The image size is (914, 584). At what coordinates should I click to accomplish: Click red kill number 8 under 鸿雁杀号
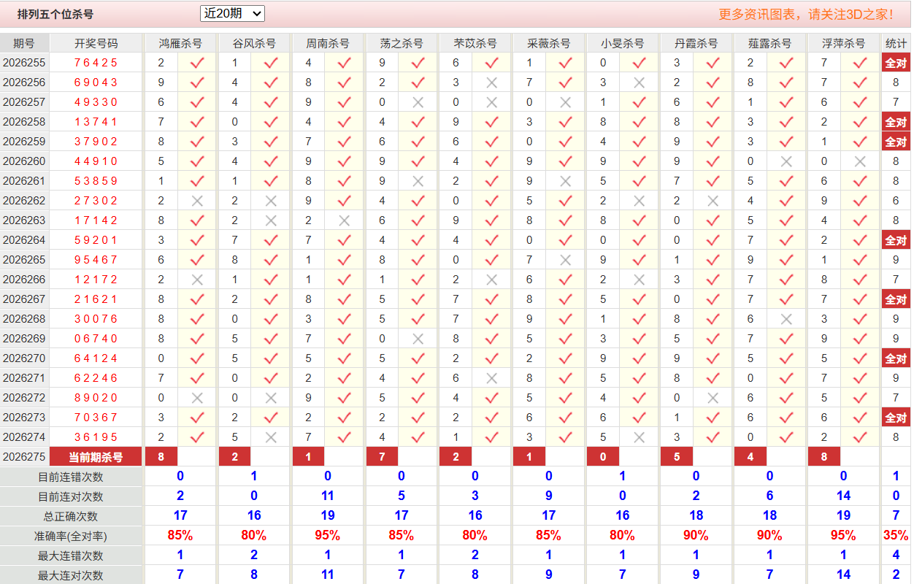point(161,457)
